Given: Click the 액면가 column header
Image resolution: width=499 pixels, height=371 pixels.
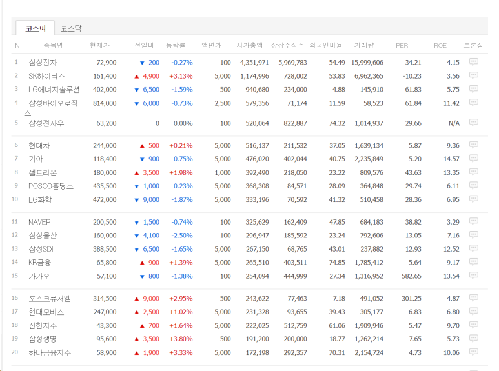Looking at the screenshot, I should (211, 45).
